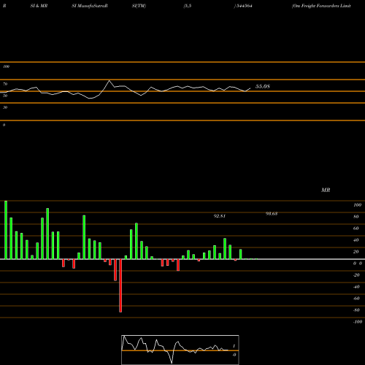Click the tallest red bar in MR histogram

(x=120, y=285)
